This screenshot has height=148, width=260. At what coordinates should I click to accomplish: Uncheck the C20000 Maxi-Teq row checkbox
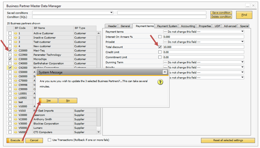[x=10, y=50]
